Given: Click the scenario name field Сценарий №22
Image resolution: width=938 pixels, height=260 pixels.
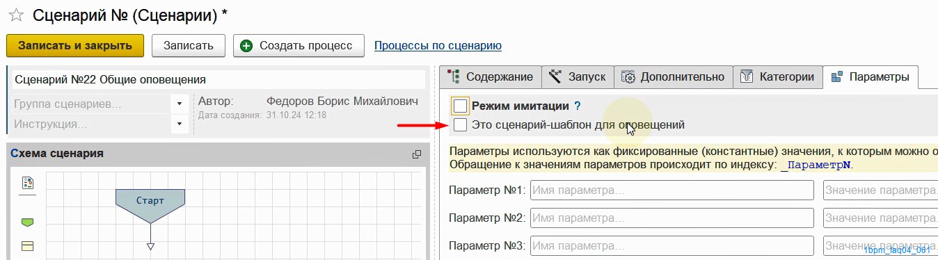Looking at the screenshot, I should point(218,80).
